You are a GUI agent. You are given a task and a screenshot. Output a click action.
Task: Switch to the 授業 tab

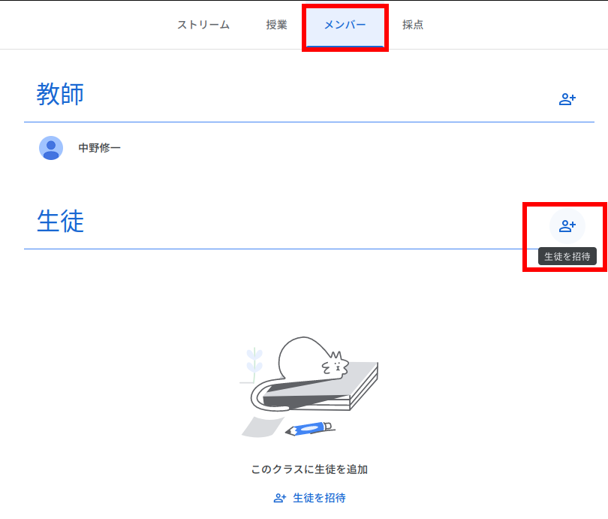[276, 25]
